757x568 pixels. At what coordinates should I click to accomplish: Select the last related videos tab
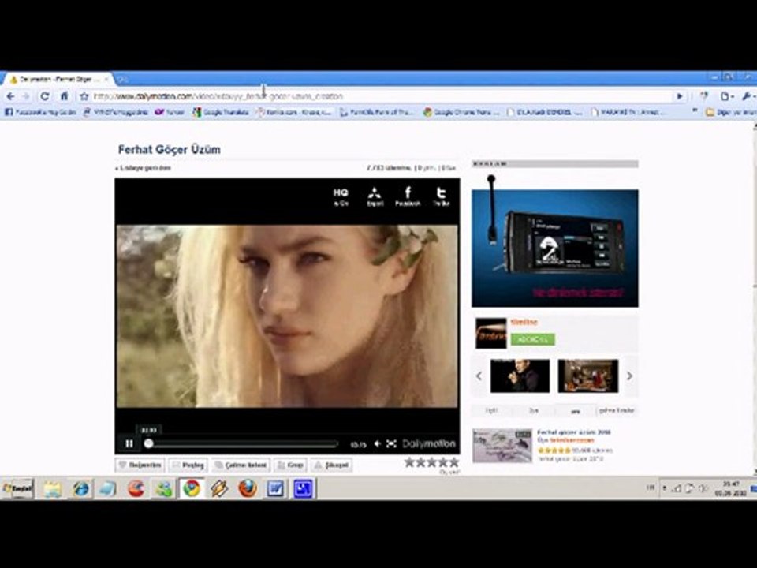pyautogui.click(x=617, y=410)
